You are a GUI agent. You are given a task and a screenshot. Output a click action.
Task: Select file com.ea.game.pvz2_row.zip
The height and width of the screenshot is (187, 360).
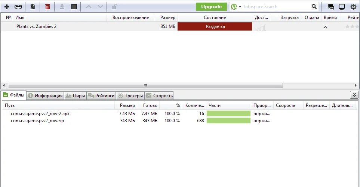point(37,121)
